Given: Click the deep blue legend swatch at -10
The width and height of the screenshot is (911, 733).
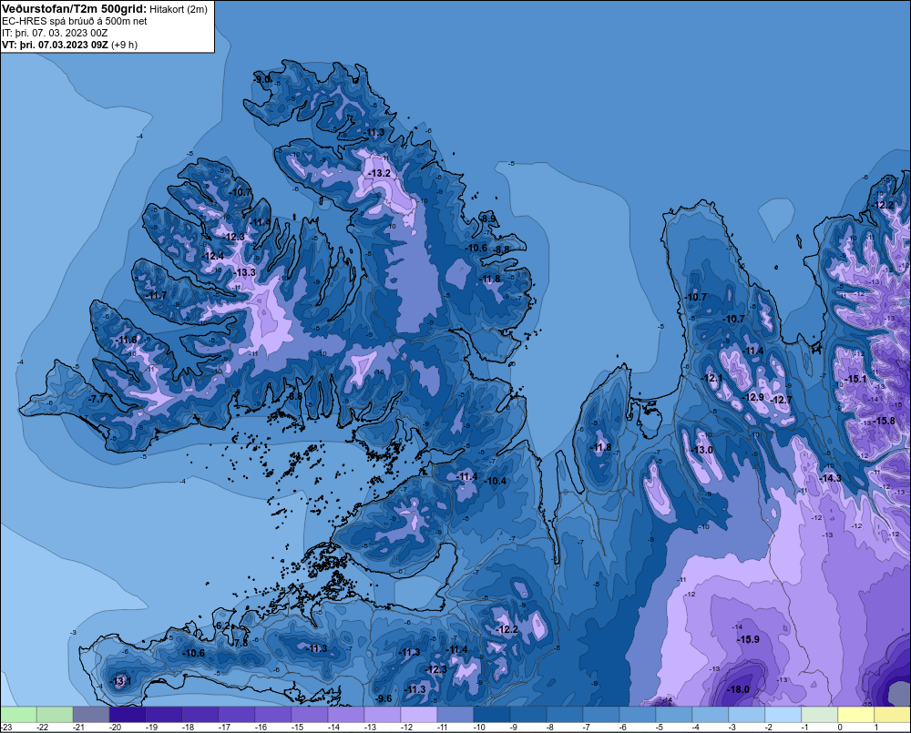Looking at the screenshot, I should point(492,715).
